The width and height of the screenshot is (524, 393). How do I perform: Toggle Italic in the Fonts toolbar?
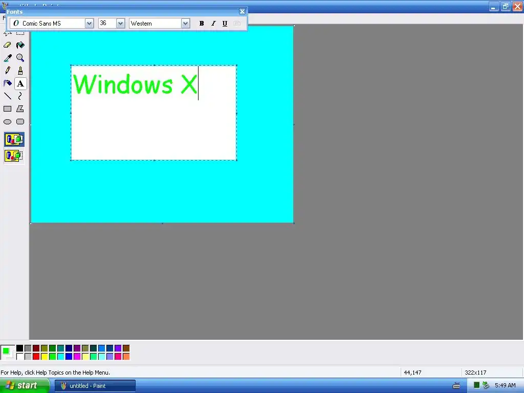coord(213,24)
